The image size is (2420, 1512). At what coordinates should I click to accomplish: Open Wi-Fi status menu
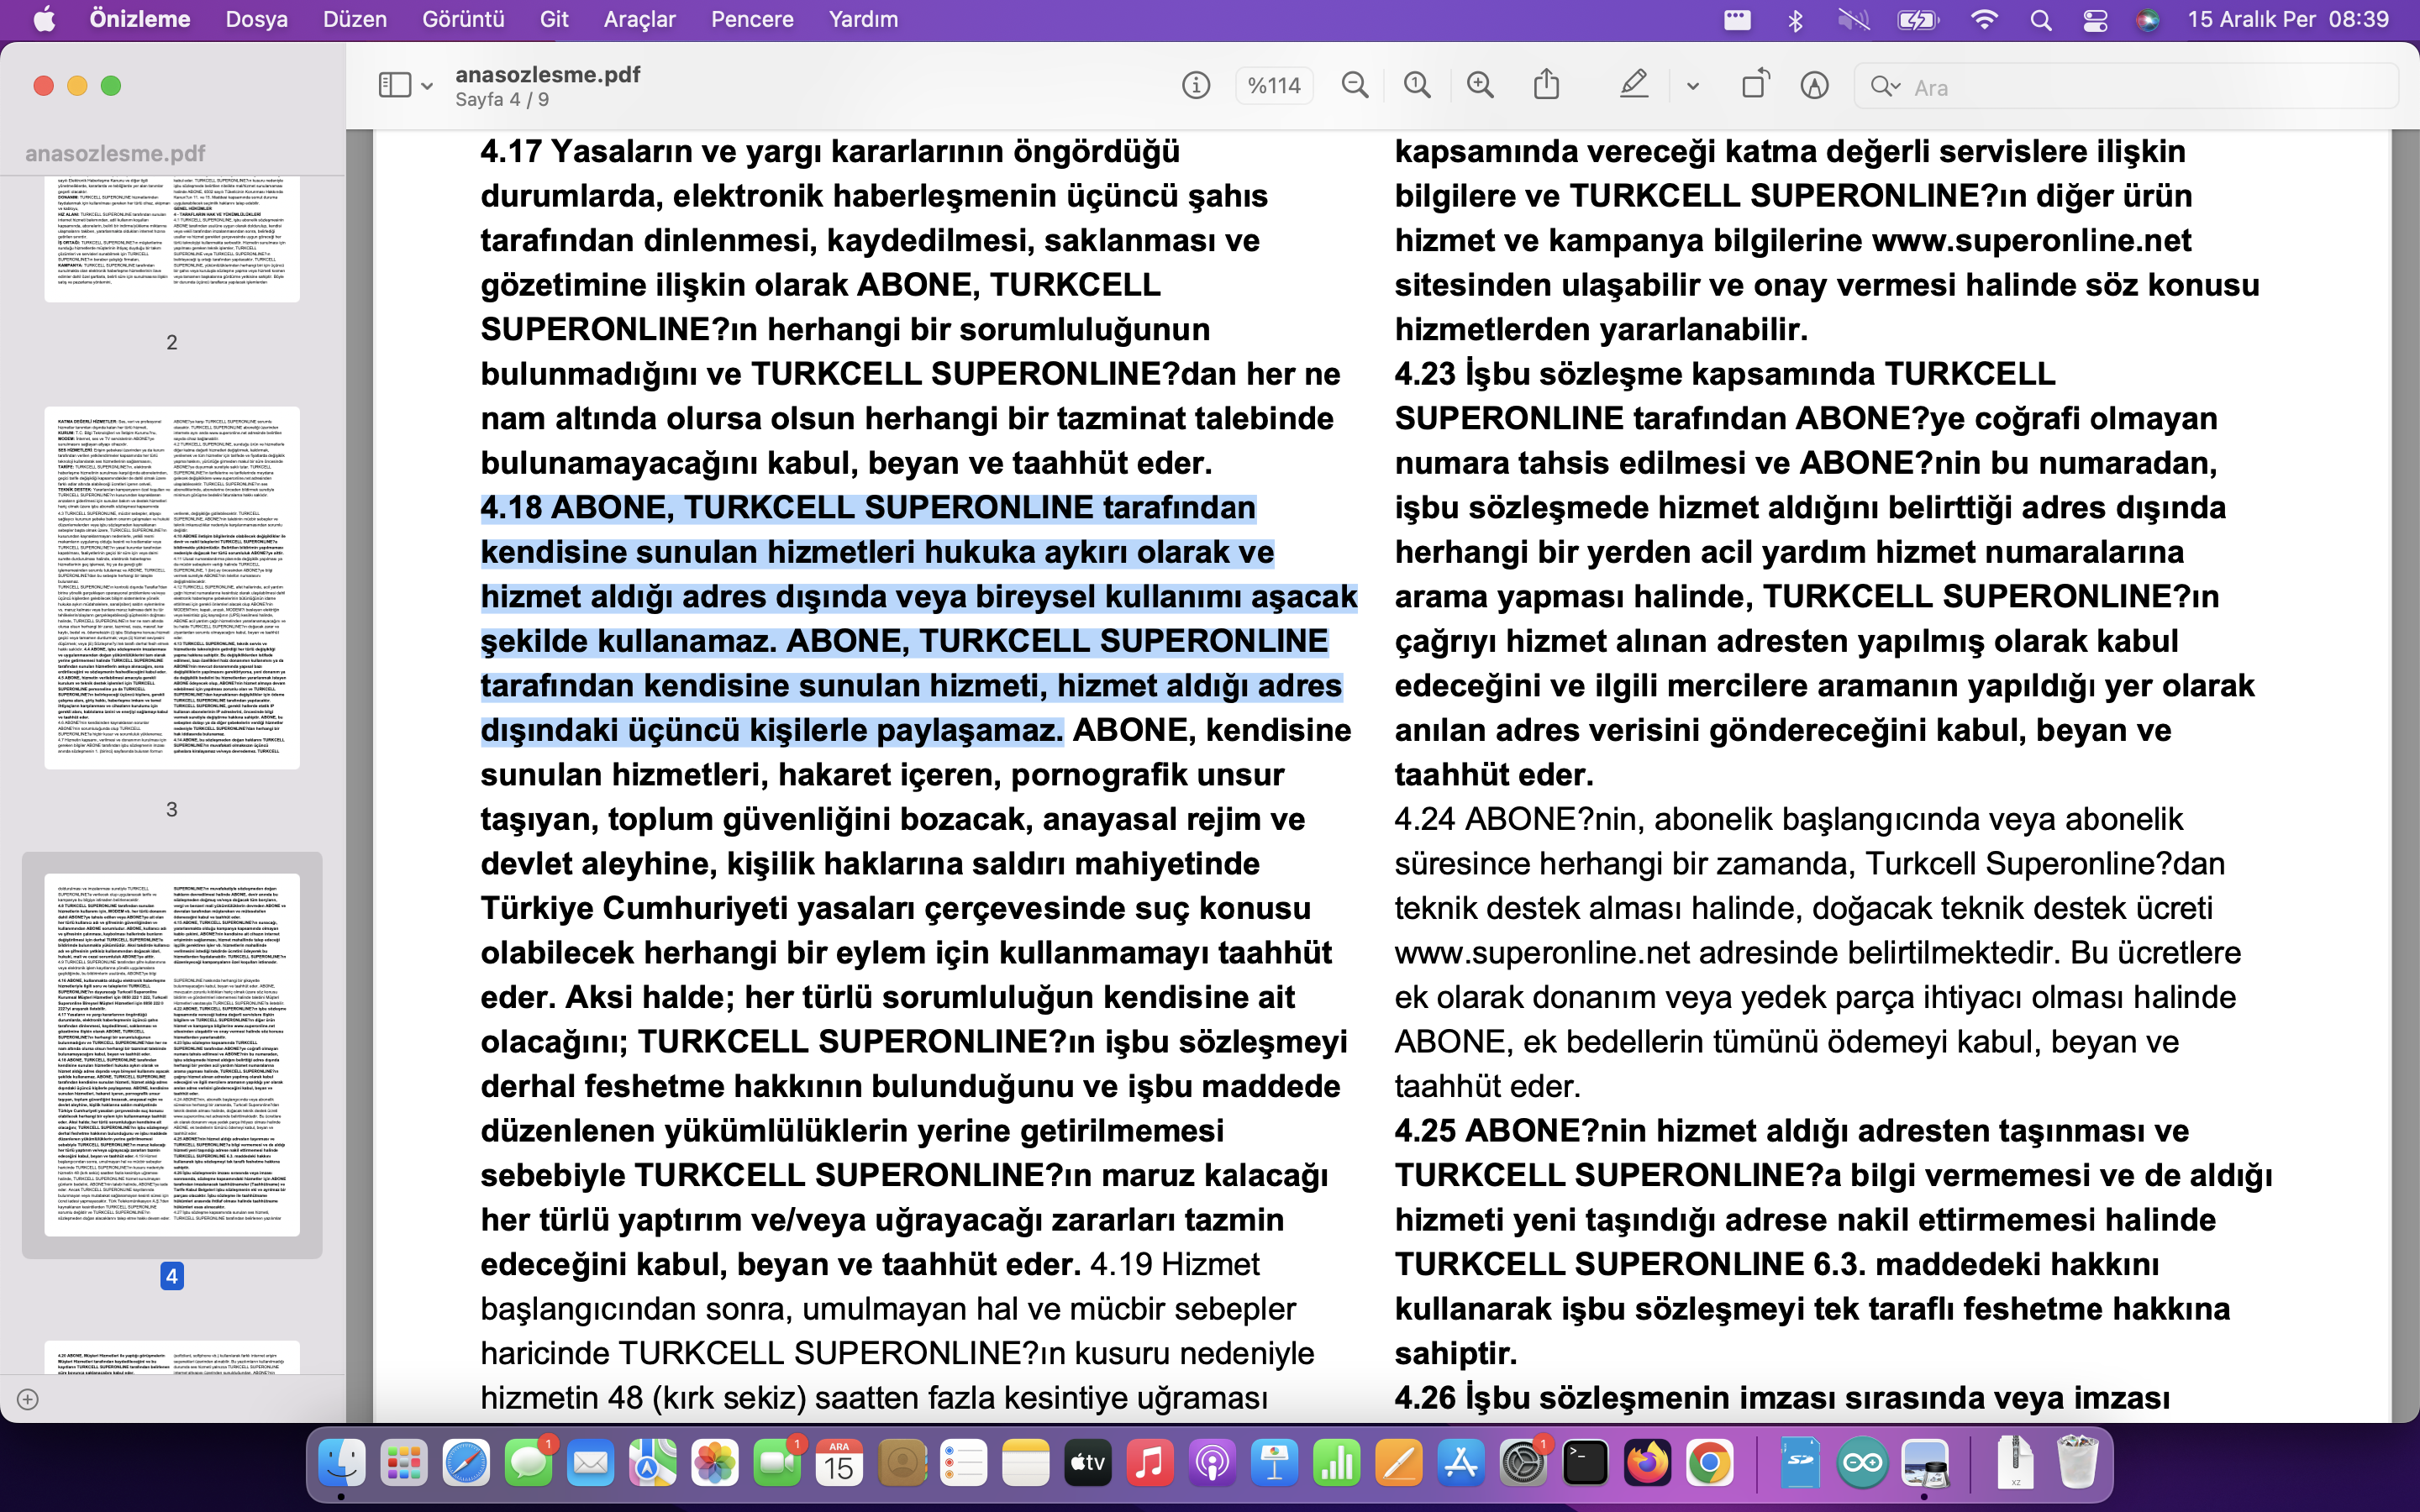point(1984,20)
